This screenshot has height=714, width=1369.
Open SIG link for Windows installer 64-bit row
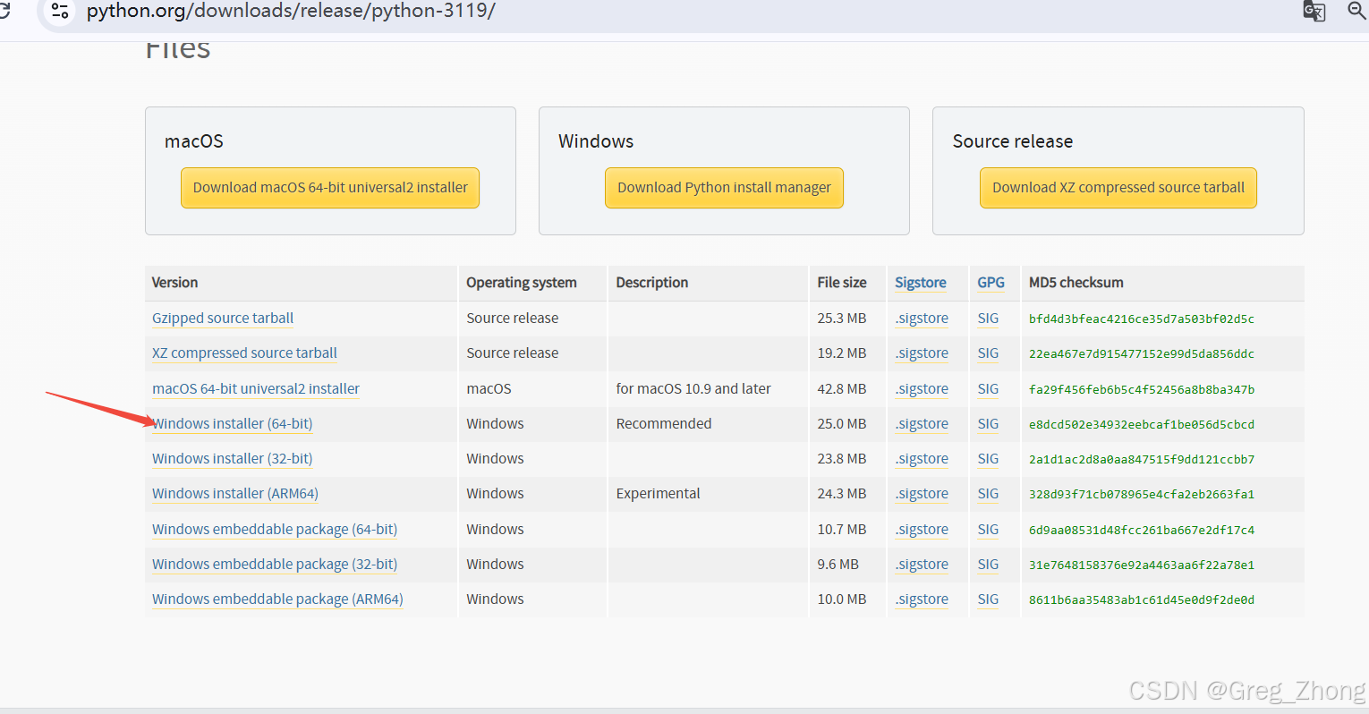[x=988, y=424]
